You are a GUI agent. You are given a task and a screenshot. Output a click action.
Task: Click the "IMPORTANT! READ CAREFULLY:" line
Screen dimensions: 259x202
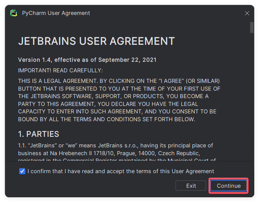(61, 71)
